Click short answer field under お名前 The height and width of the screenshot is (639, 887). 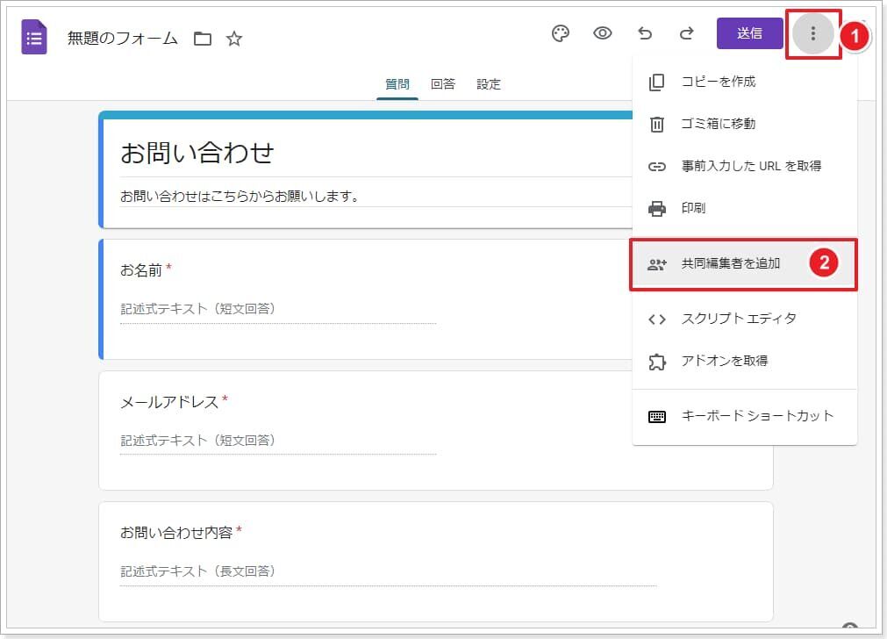pyautogui.click(x=278, y=310)
